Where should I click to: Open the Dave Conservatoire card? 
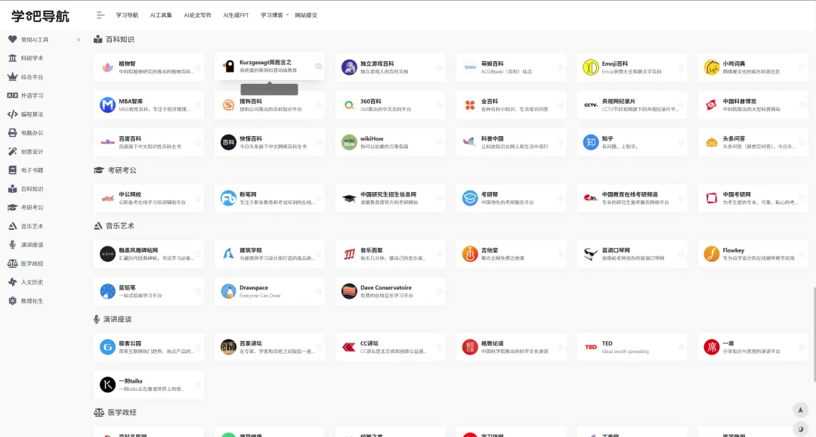pyautogui.click(x=391, y=291)
